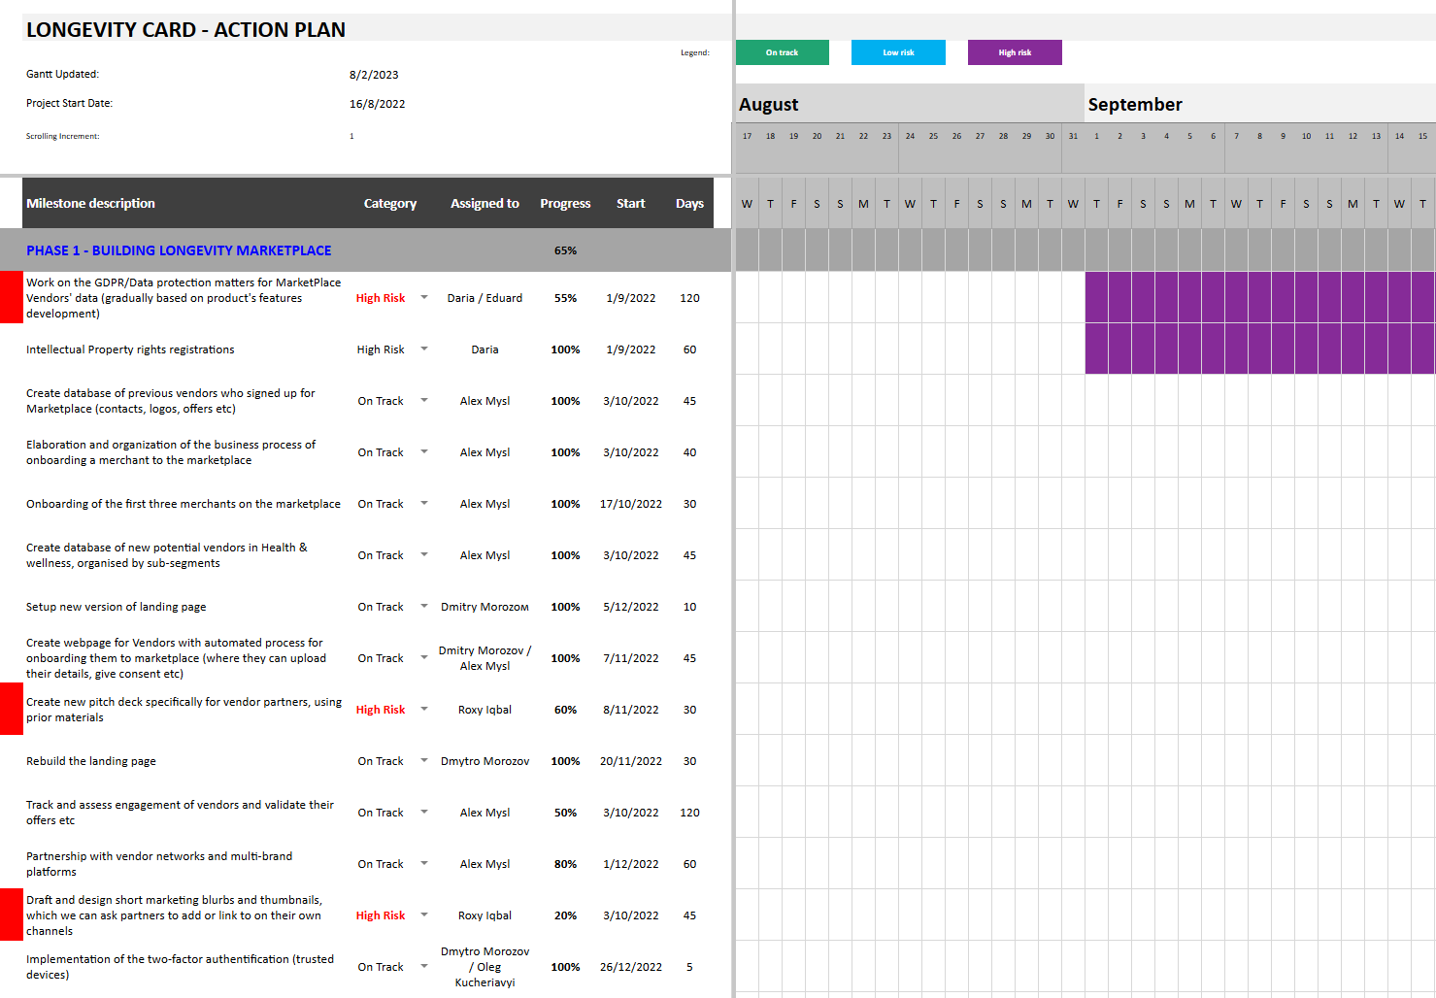
Task: Select the Project Start Date 16/8/2022 cell
Action: tap(377, 104)
